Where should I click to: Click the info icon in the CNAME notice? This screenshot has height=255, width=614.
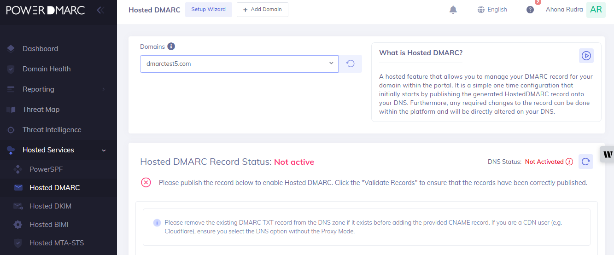point(157,223)
